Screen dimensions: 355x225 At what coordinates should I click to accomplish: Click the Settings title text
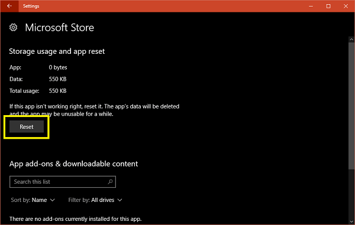31,6
